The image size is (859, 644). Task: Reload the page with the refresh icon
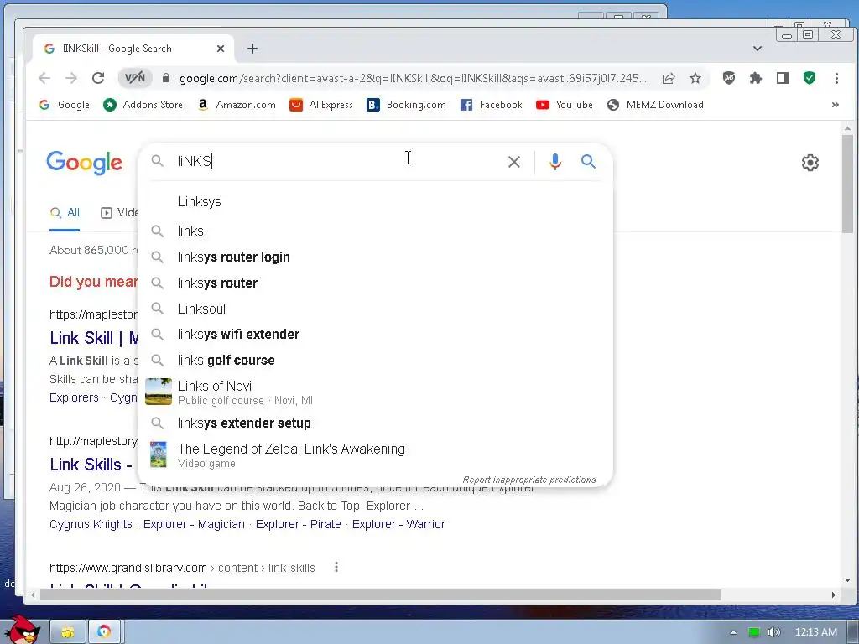click(98, 78)
